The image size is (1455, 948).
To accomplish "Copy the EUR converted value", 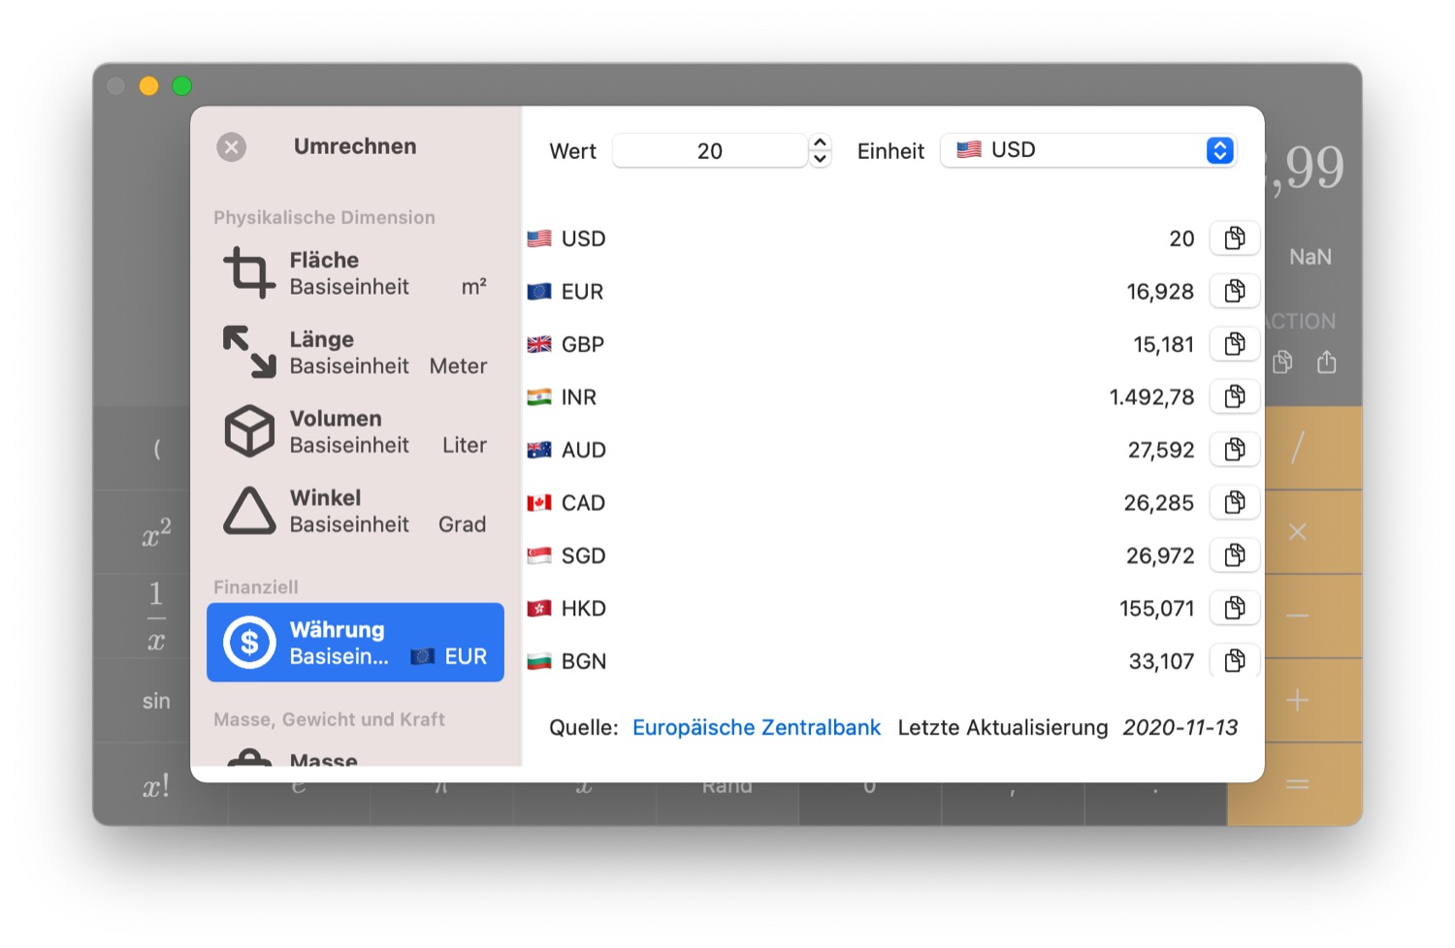I will pyautogui.click(x=1234, y=291).
